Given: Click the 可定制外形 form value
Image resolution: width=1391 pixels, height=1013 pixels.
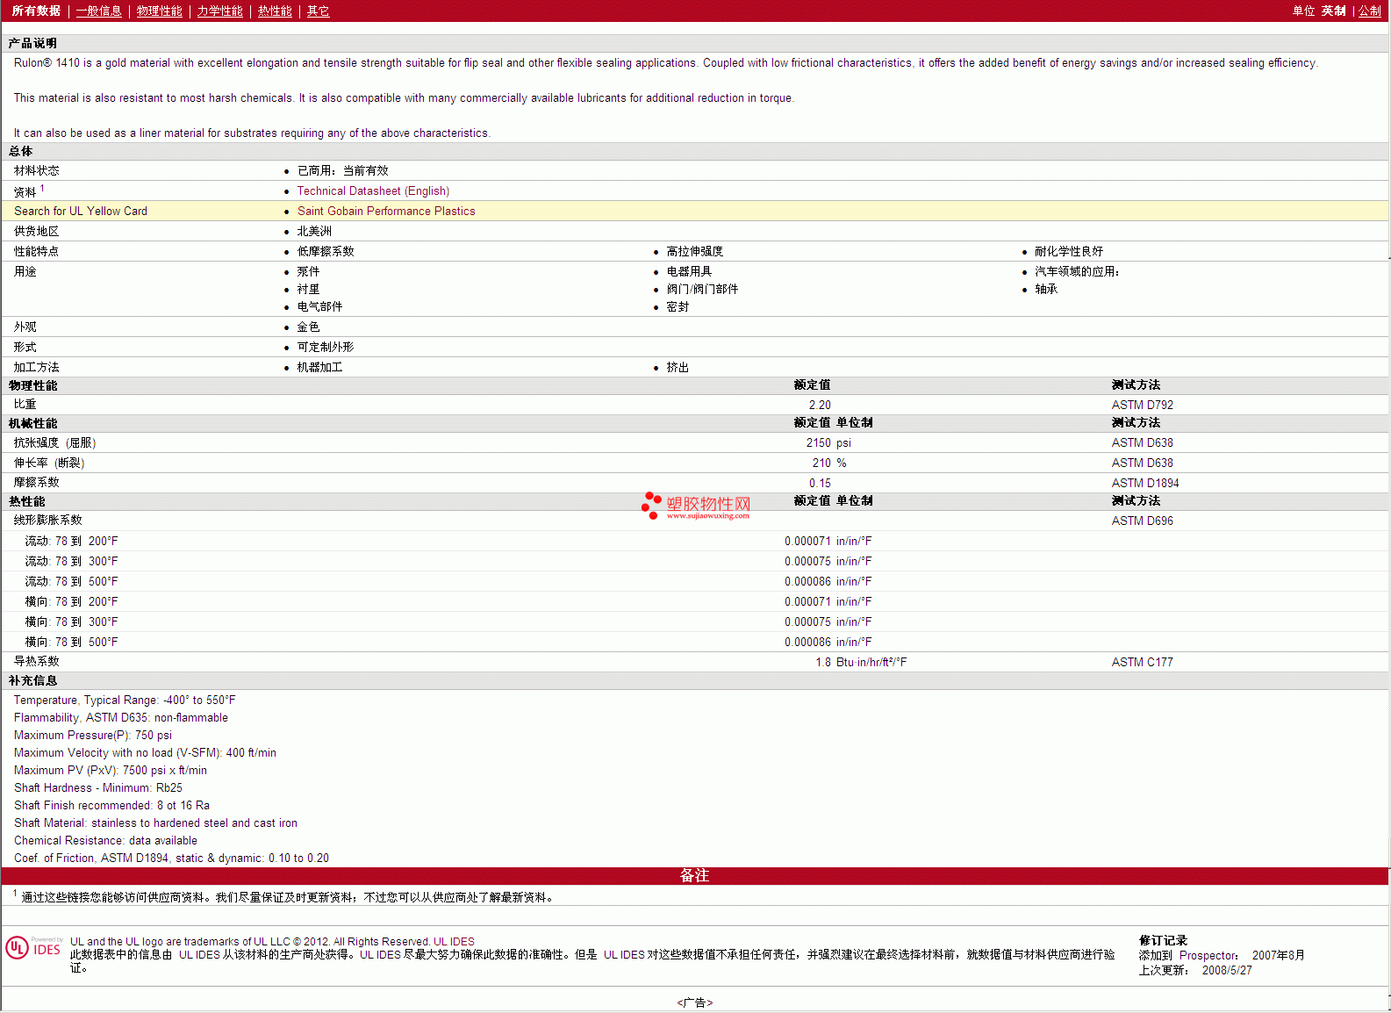Looking at the screenshot, I should (326, 348).
